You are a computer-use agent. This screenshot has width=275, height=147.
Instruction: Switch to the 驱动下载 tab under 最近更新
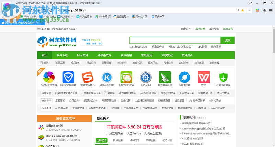click(167, 140)
